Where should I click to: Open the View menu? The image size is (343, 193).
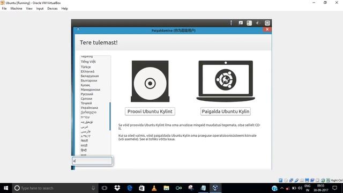[x=29, y=9]
